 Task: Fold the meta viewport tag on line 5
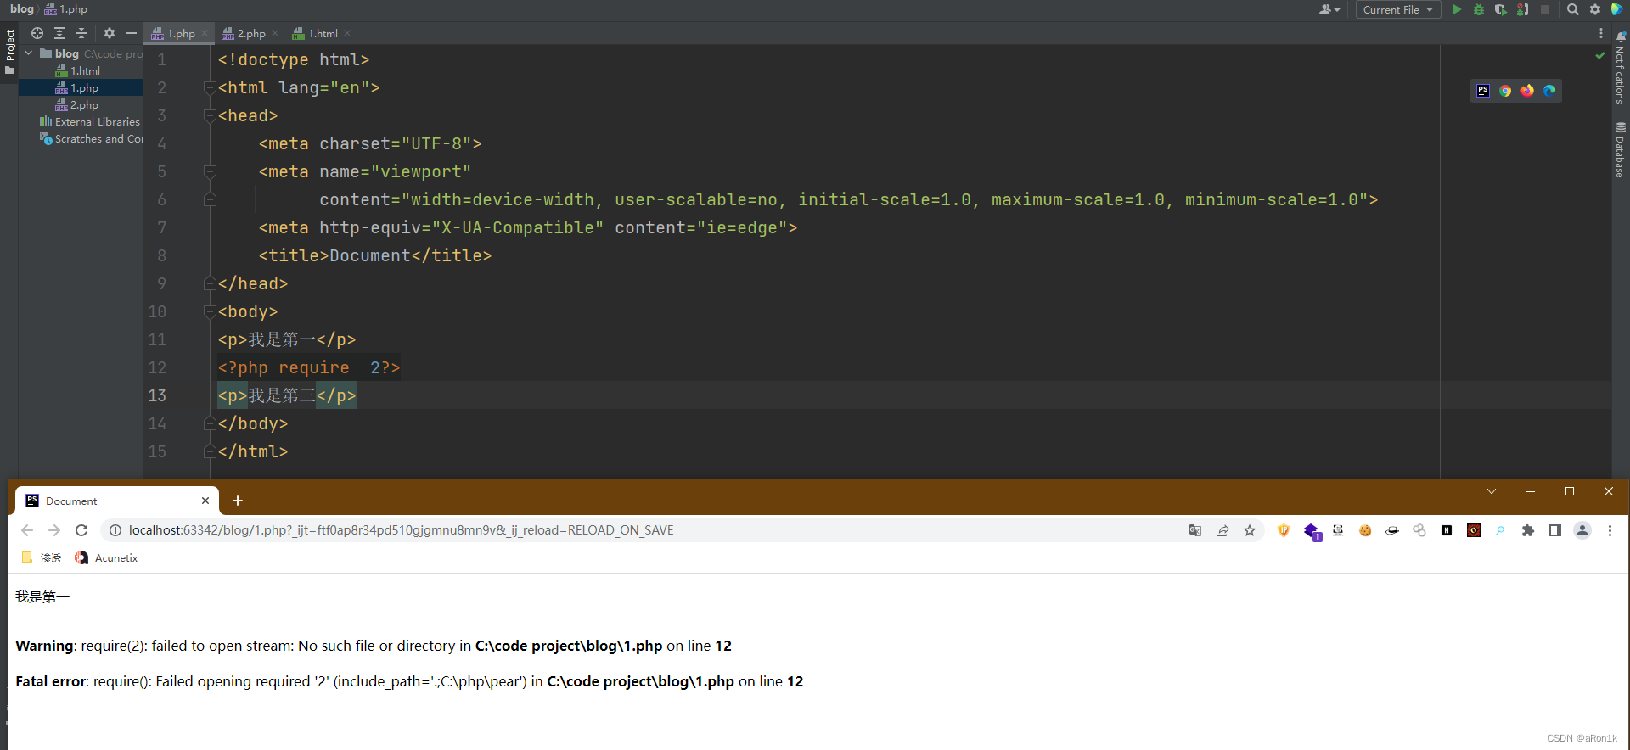[x=210, y=171]
